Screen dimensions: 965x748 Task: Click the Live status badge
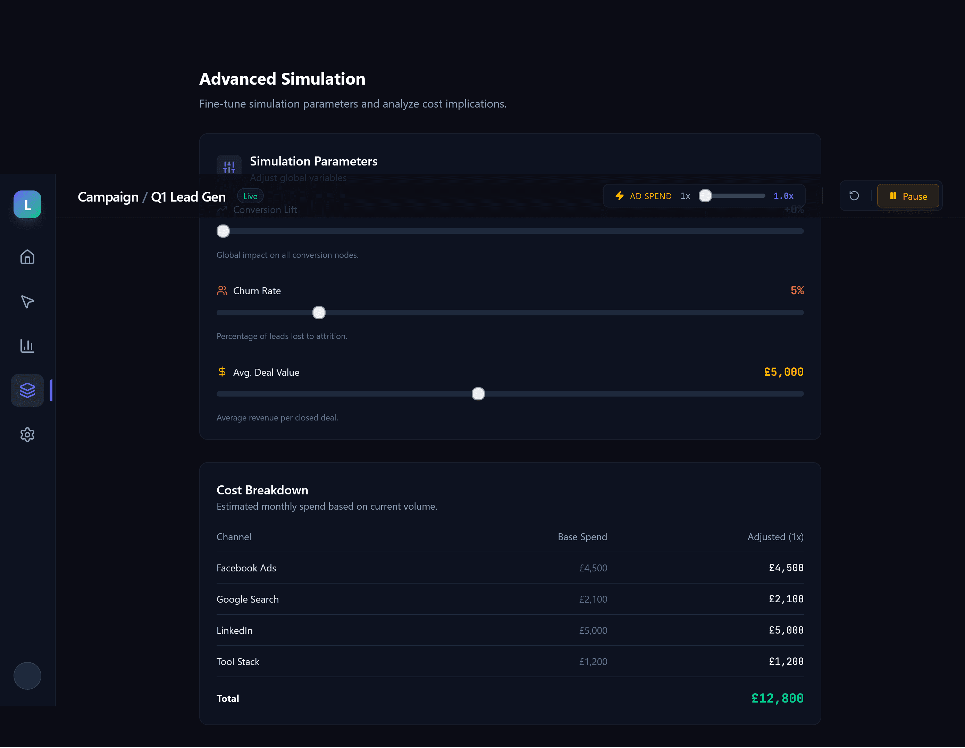(250, 196)
